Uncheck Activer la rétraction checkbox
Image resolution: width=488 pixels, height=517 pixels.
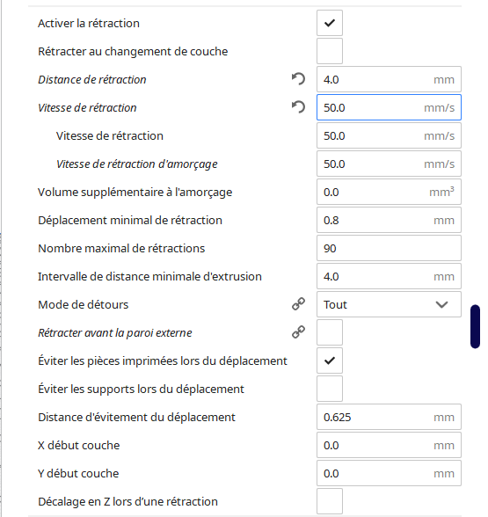coord(330,23)
